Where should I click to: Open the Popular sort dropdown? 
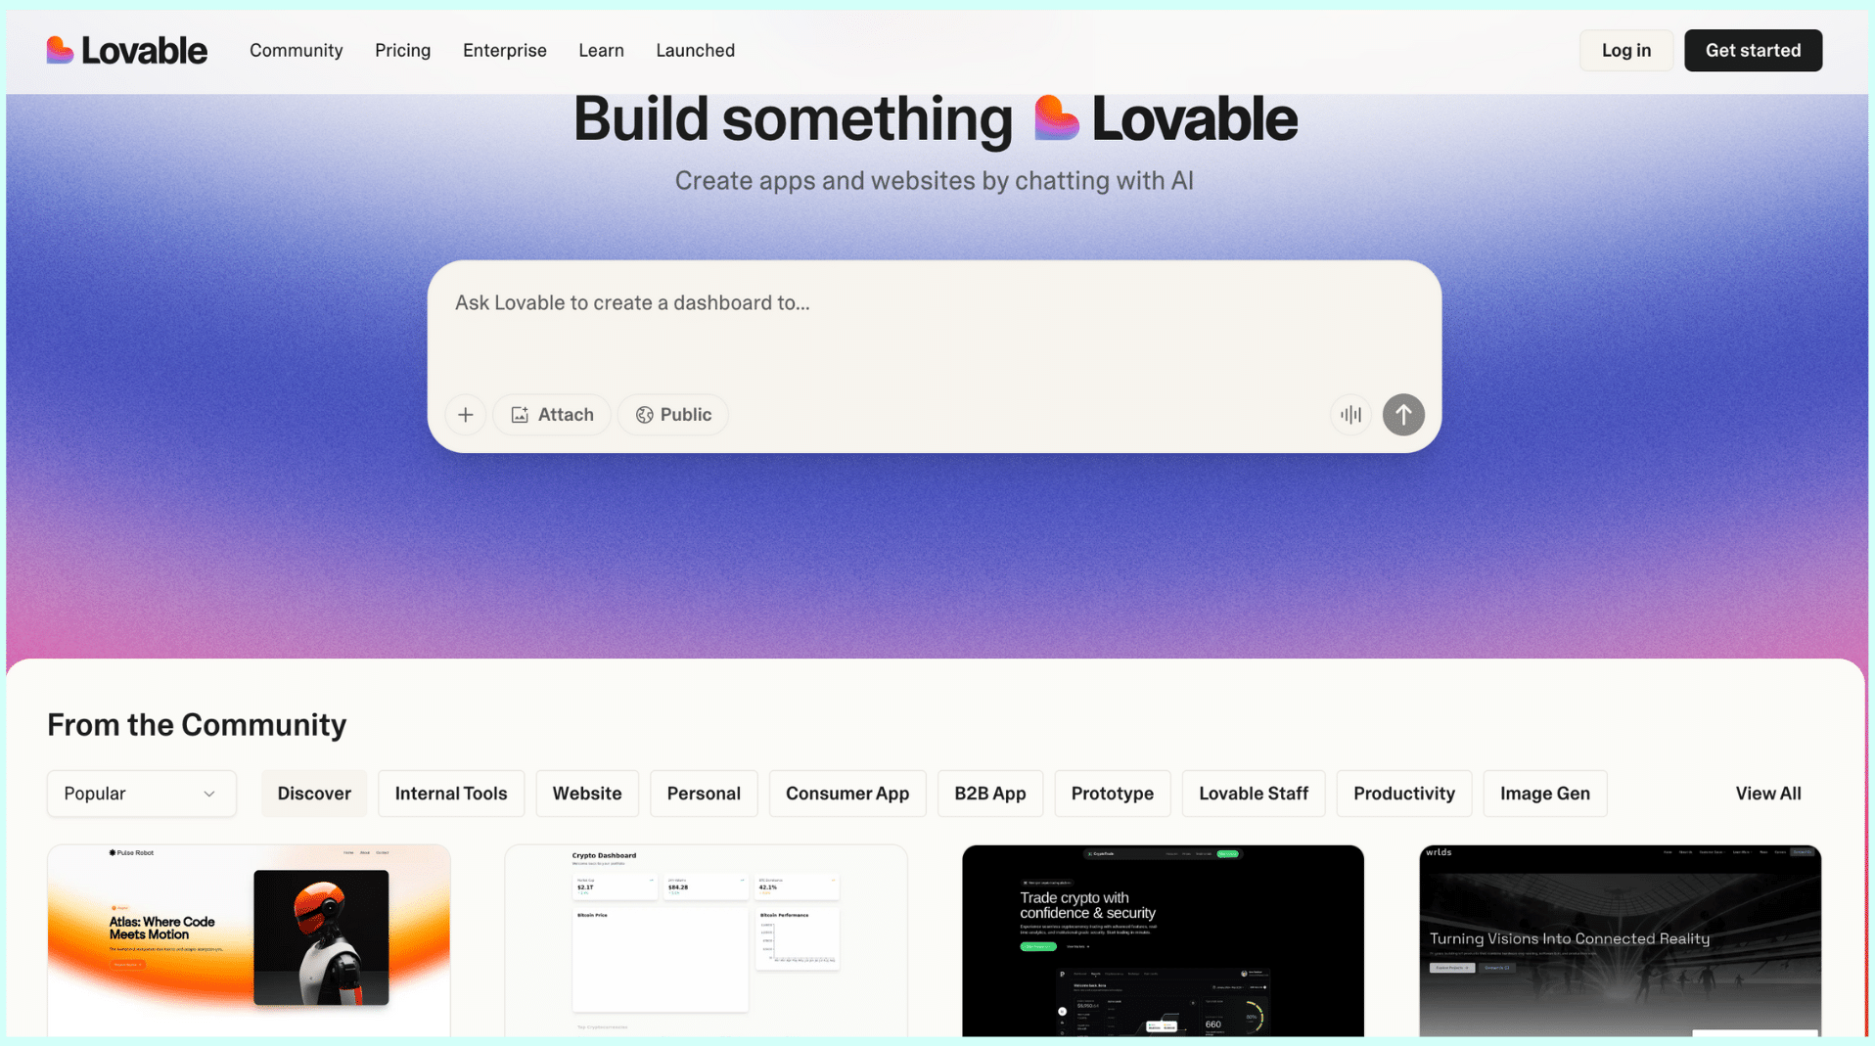pyautogui.click(x=141, y=793)
